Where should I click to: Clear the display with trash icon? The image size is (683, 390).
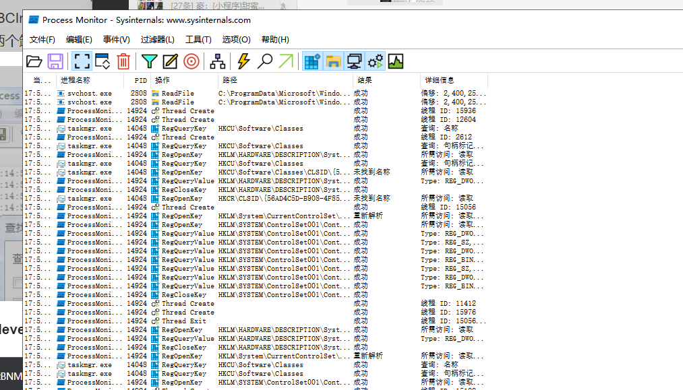click(123, 61)
